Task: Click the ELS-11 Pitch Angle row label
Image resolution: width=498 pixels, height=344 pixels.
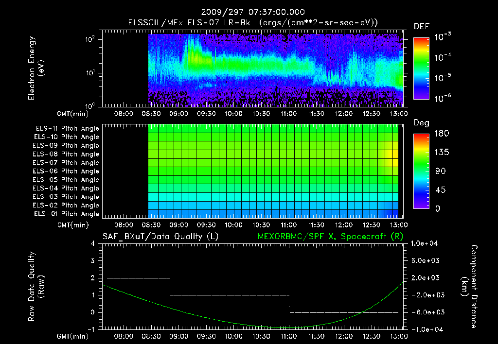Action: 67,129
